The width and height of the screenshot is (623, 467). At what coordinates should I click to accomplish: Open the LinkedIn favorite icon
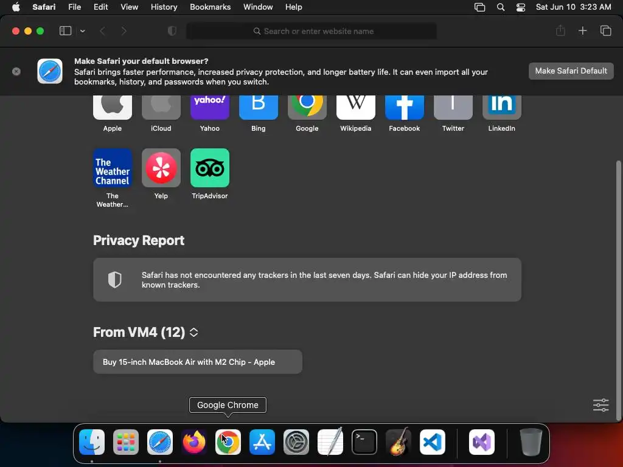click(x=502, y=107)
